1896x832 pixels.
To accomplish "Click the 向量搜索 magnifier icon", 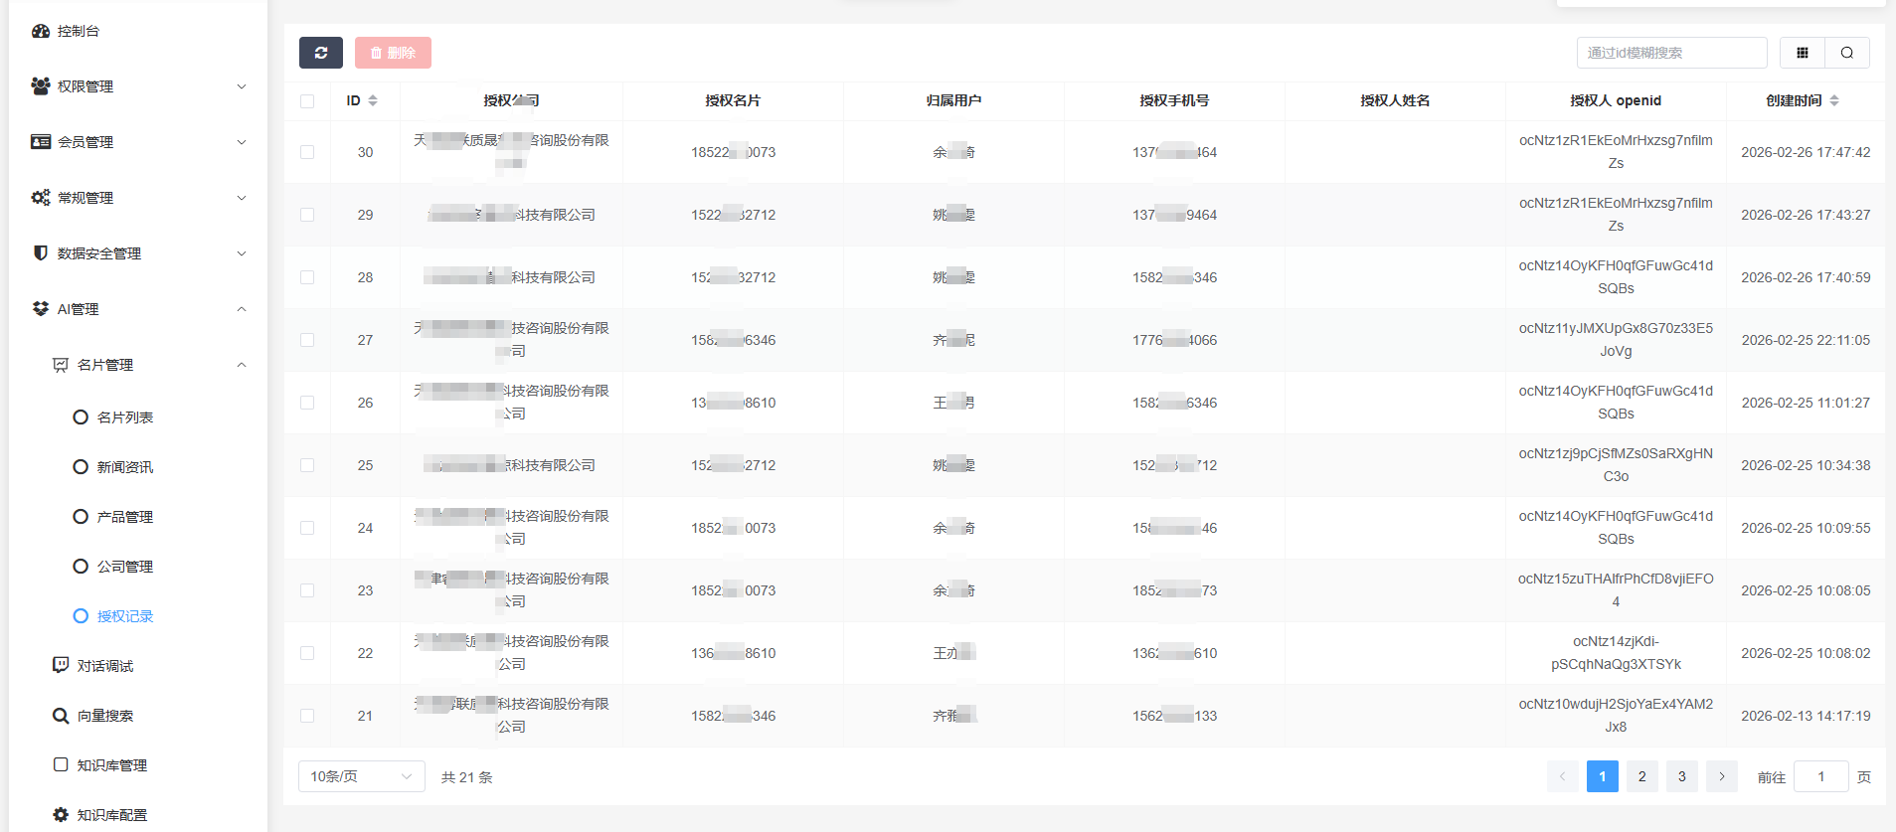I will pos(61,716).
